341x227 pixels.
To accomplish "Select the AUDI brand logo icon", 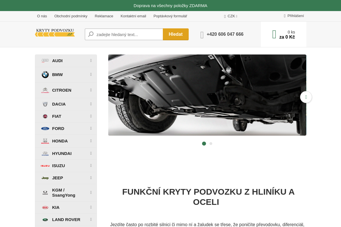I will (45, 60).
